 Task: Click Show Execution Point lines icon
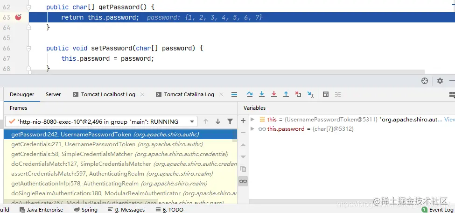234,94
